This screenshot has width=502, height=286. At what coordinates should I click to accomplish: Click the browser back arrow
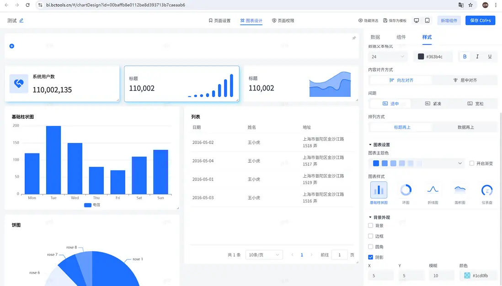pyautogui.click(x=7, y=5)
